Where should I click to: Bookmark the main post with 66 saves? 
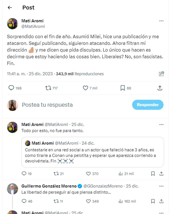[122, 88]
